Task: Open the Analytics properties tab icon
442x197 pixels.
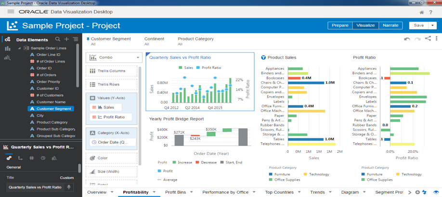Action: click(54, 158)
